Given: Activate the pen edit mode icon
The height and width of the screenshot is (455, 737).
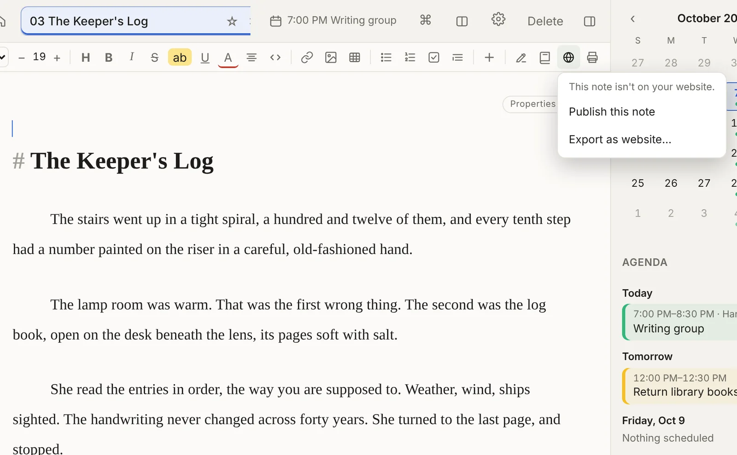Looking at the screenshot, I should click(521, 58).
